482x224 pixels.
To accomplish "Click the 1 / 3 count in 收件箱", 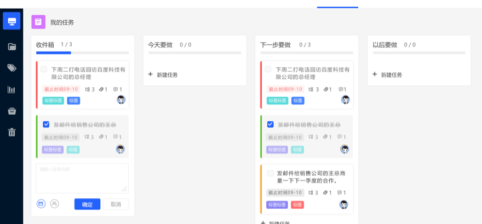I will (x=66, y=44).
